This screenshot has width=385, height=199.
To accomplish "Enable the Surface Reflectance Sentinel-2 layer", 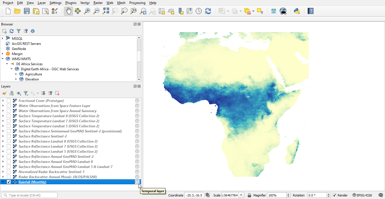I will coord(8,136).
